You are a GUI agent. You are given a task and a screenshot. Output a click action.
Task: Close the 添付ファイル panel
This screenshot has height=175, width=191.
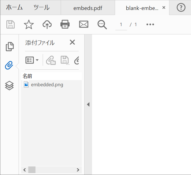point(72,42)
